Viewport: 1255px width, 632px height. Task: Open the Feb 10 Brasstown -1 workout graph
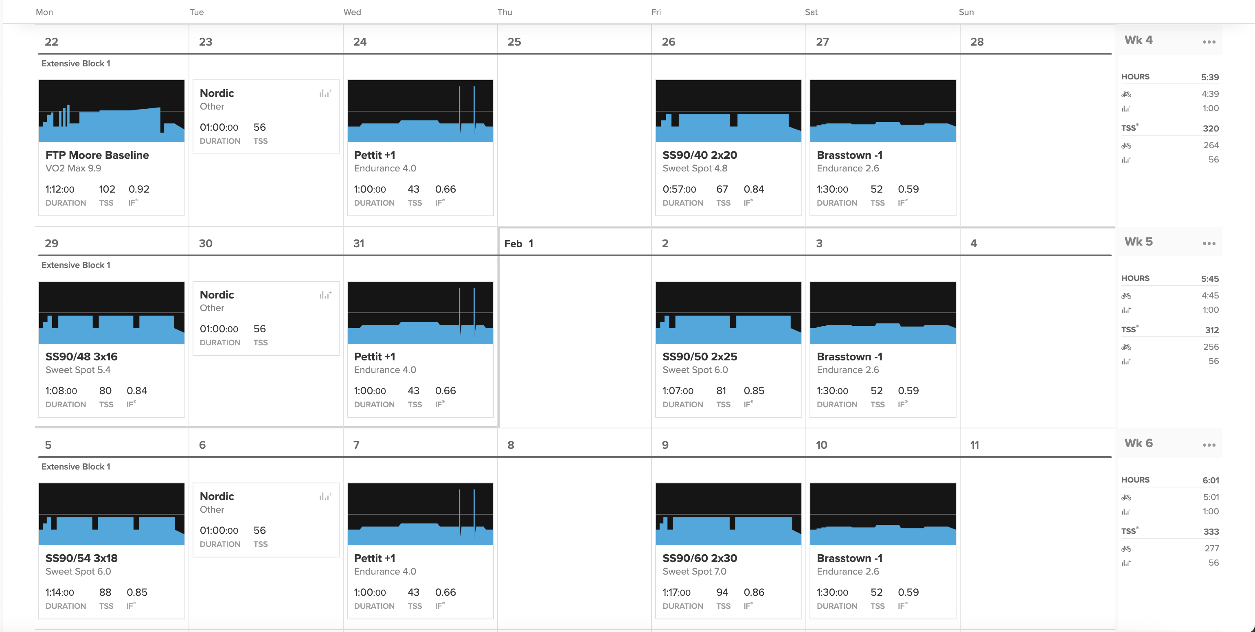[x=883, y=514]
